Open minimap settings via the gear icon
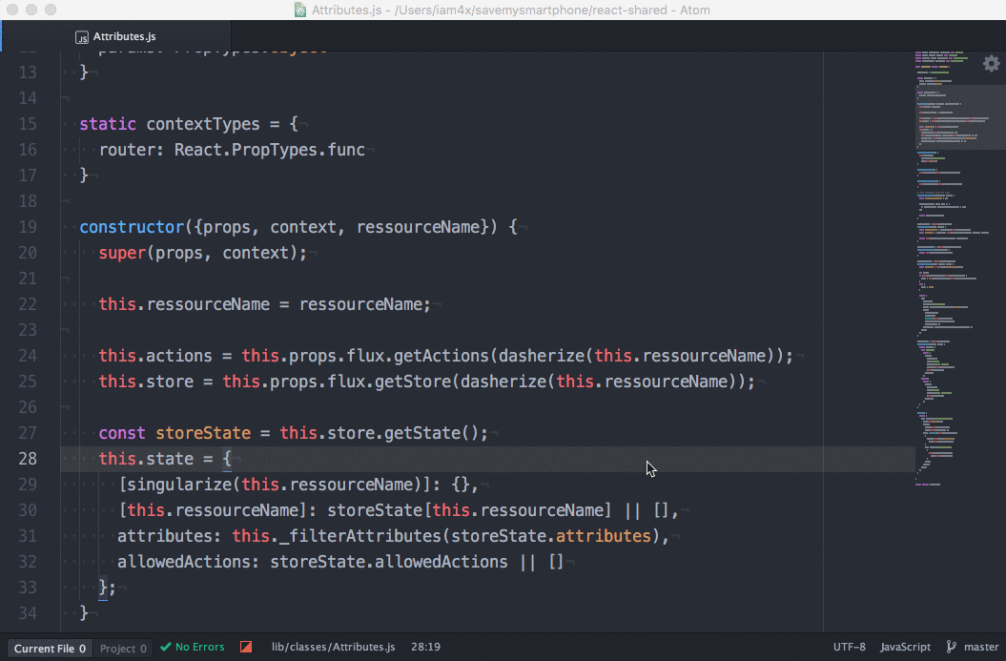 [991, 63]
